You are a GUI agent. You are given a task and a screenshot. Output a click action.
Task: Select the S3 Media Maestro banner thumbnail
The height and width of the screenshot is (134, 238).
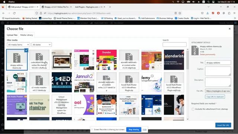pyautogui.click(x=62, y=82)
